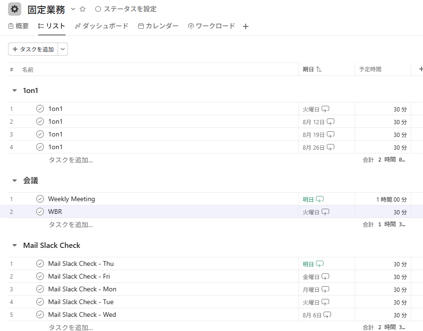The width and height of the screenshot is (423, 331).
Task: Star the 固定業務 project as favorite
Action: click(83, 9)
